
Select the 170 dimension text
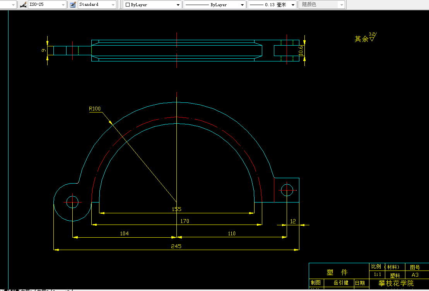(185, 221)
